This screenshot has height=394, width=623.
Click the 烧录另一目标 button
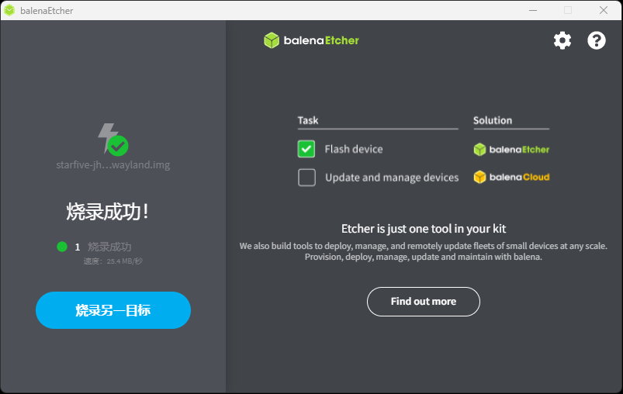click(113, 310)
